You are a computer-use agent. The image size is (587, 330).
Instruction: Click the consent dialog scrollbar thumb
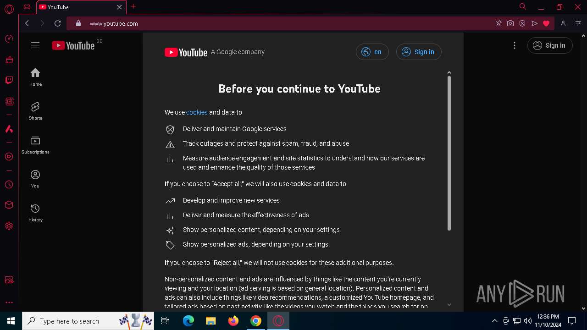coord(449,153)
